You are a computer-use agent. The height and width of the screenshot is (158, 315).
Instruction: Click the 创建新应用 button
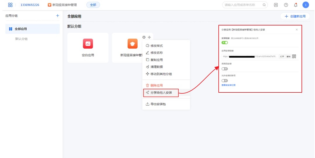pos(295,16)
